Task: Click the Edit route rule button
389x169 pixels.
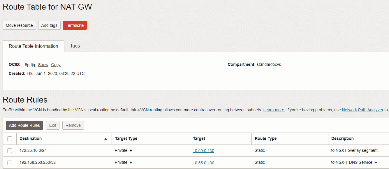Action: coord(52,125)
